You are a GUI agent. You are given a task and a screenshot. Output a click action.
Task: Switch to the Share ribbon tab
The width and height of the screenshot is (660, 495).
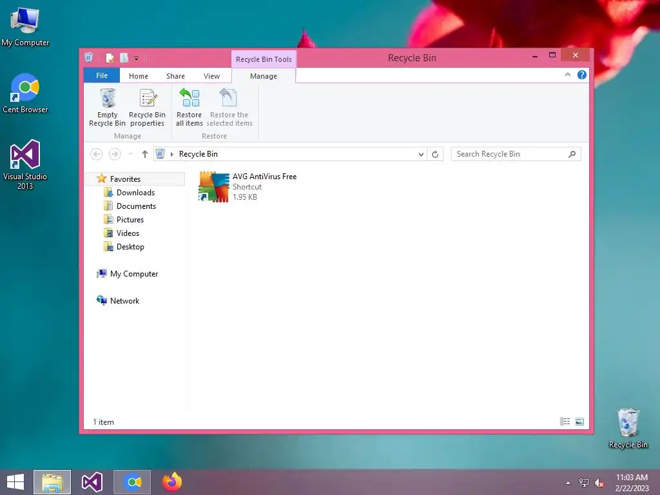click(x=175, y=76)
